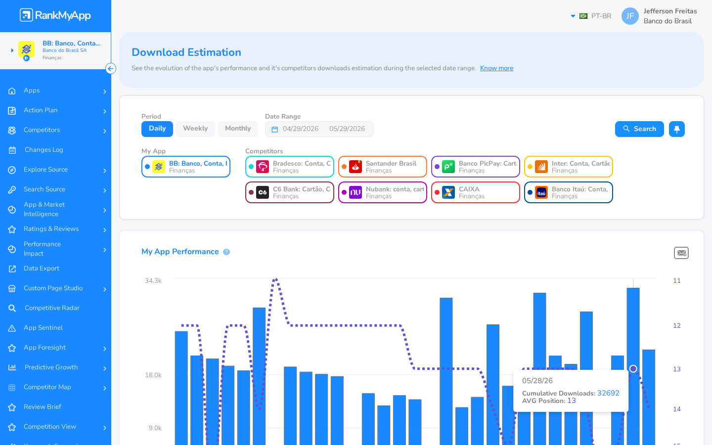Click the Banco do Brasil SA publisher link
This screenshot has height=445, width=712.
coord(64,50)
